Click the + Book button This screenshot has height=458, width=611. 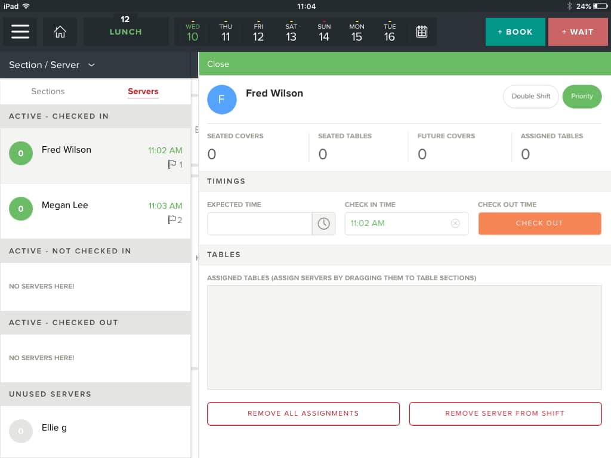tap(515, 32)
